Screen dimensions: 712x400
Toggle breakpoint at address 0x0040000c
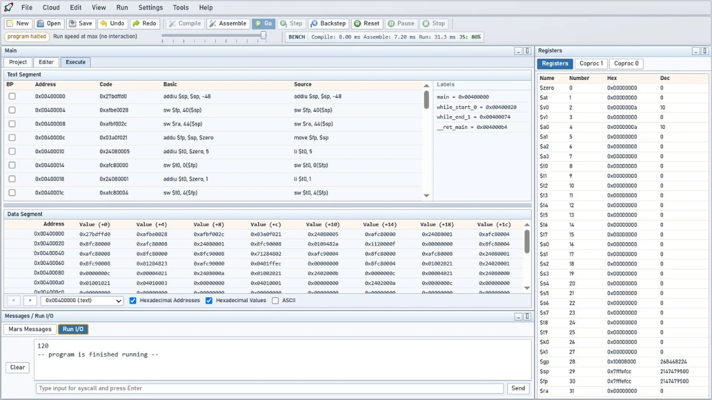[12, 137]
